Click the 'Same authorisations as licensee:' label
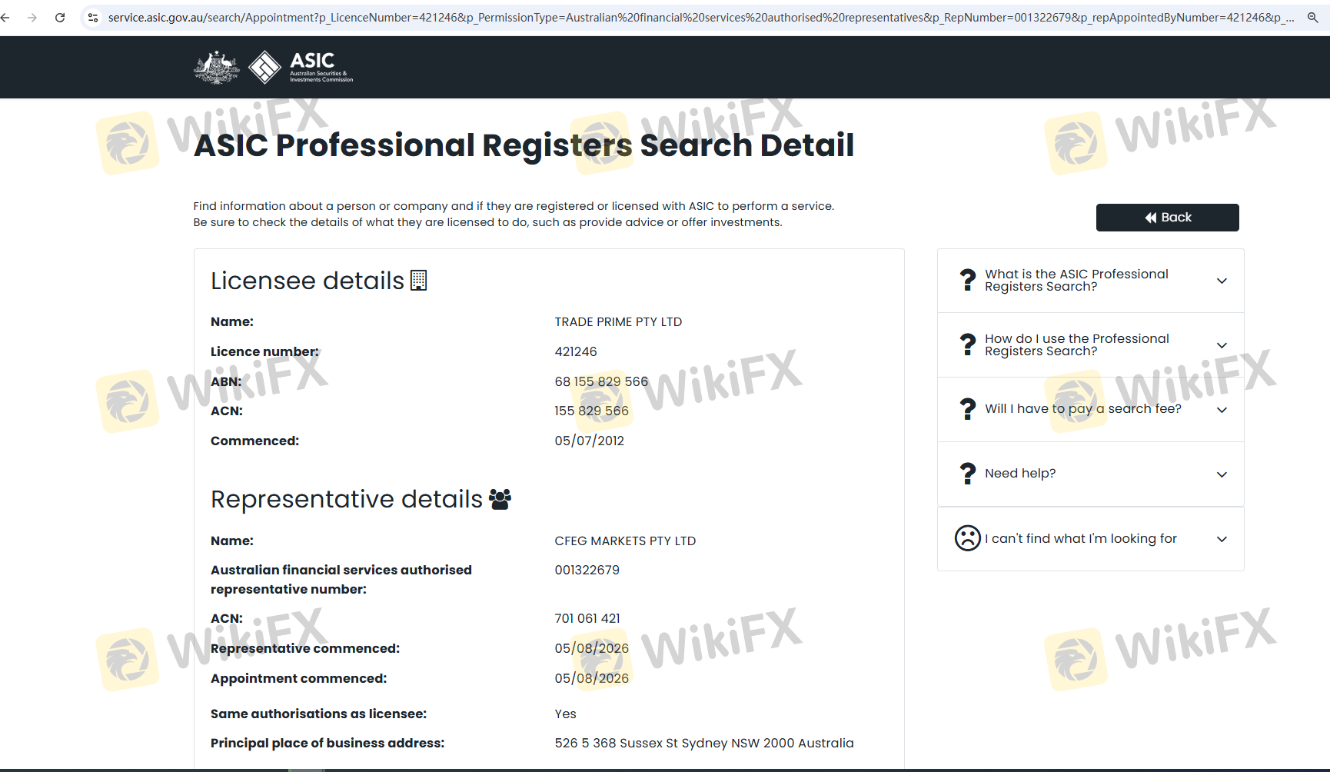Image resolution: width=1330 pixels, height=772 pixels. pyautogui.click(x=318, y=714)
